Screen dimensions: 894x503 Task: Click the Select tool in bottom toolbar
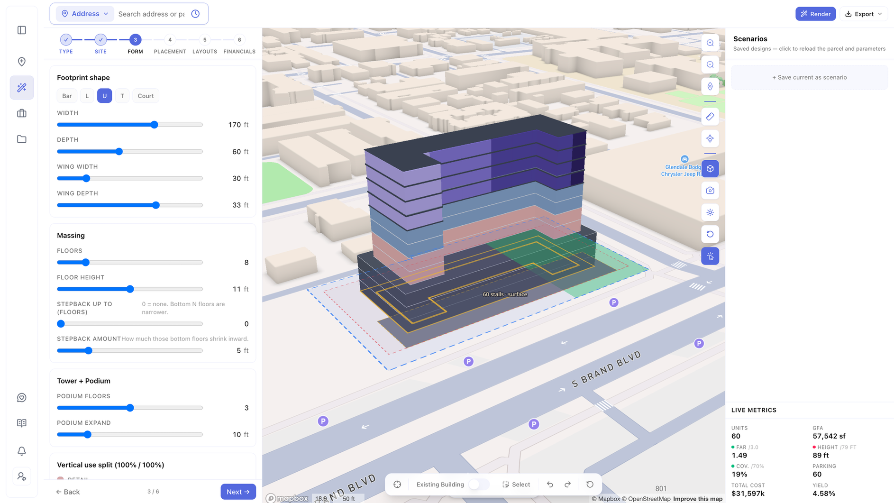[x=516, y=485]
